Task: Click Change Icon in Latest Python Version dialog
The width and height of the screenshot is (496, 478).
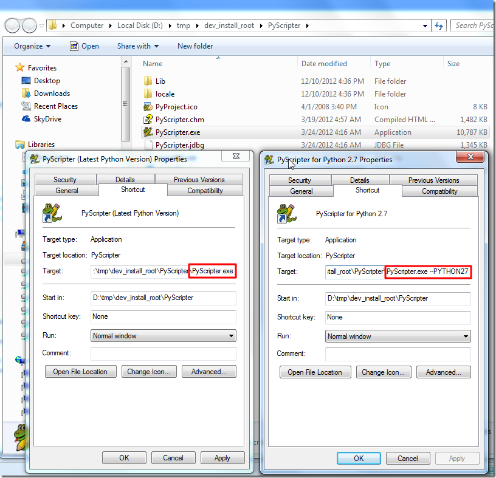Action: tap(149, 372)
